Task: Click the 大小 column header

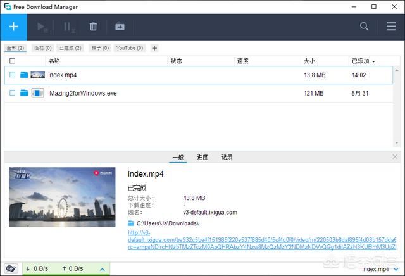Action: coord(309,61)
